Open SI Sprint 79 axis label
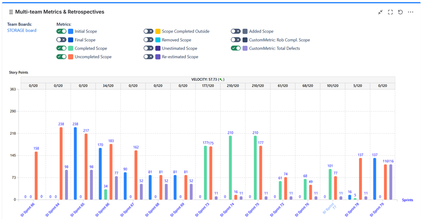Screen dimensions: 422x219 (377, 210)
